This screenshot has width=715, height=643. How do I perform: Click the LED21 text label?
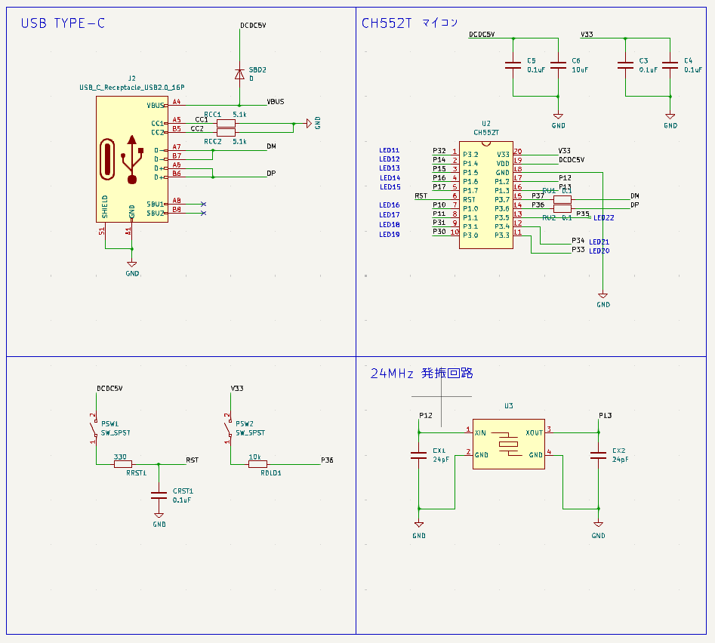point(599,242)
